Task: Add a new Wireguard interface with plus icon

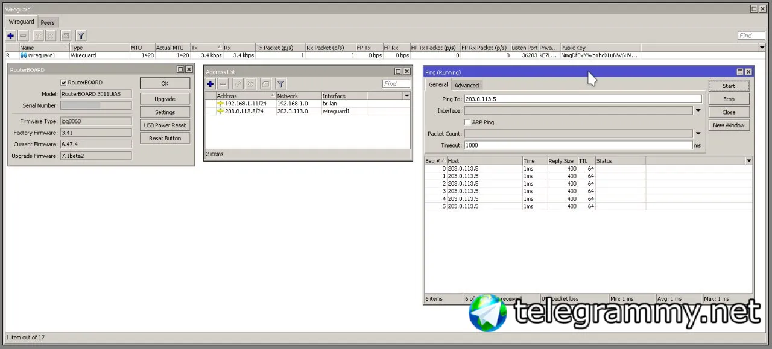Action: click(x=11, y=36)
